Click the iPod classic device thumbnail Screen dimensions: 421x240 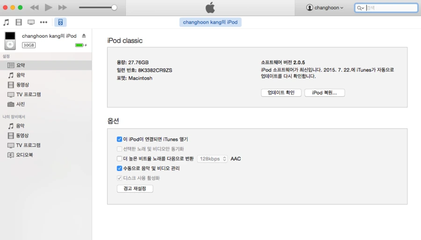tap(10, 41)
